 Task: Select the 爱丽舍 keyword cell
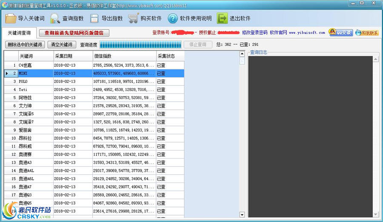point(36,130)
